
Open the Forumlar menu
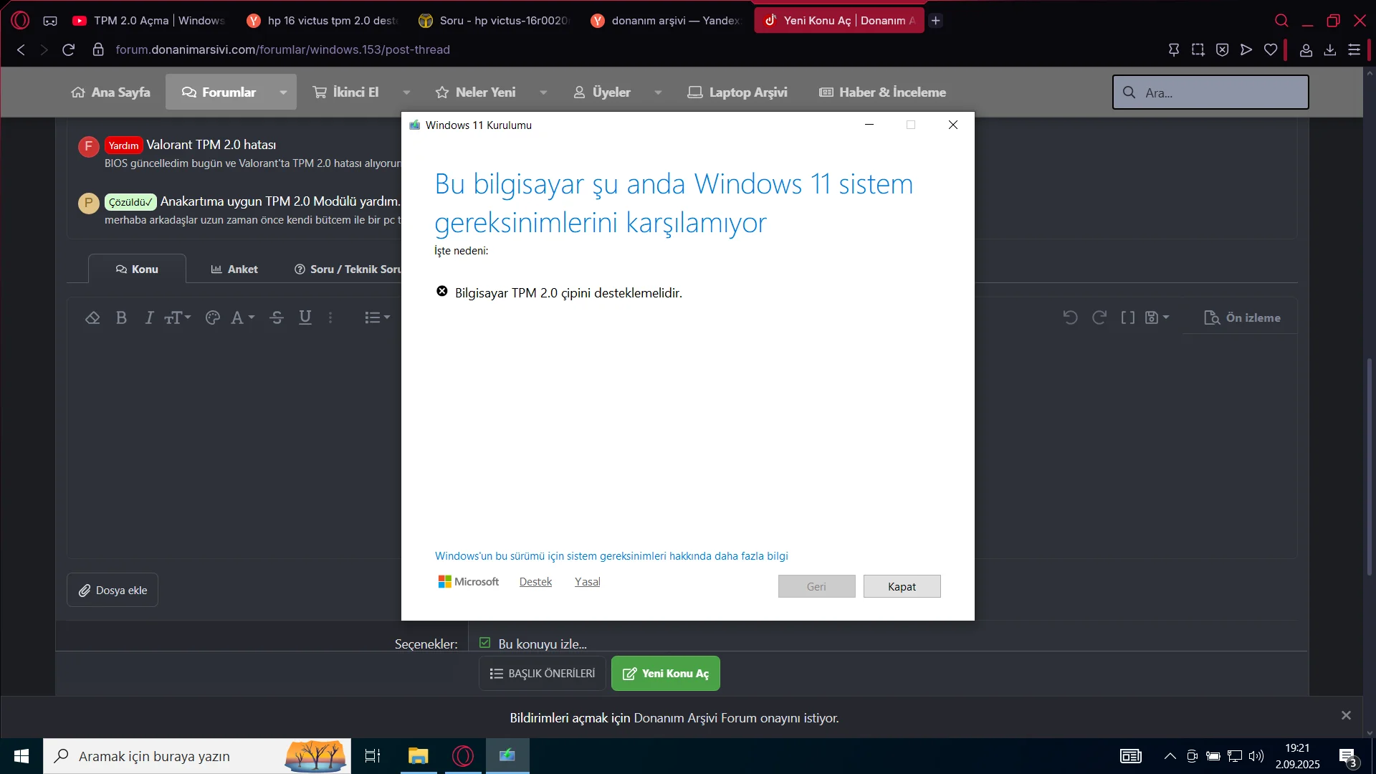228,92
